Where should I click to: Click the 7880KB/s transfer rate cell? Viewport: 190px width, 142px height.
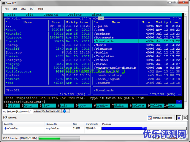coord(91,128)
